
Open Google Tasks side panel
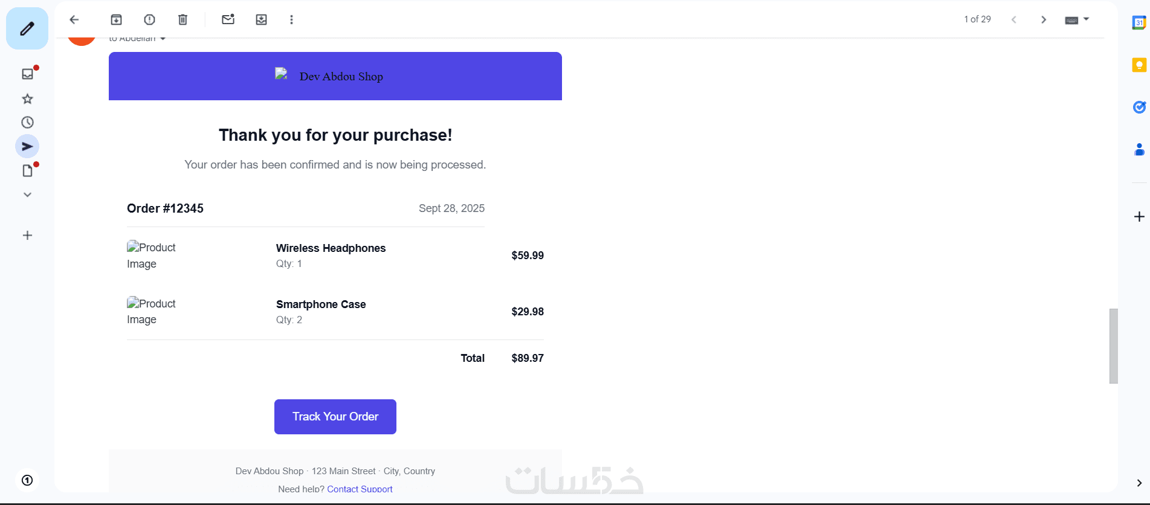tap(1139, 107)
